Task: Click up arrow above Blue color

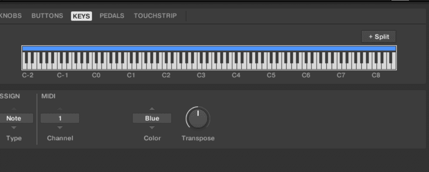Action: pyautogui.click(x=152, y=109)
